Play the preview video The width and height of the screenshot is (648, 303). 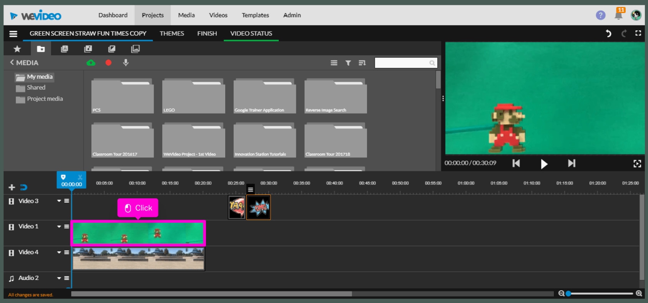(x=544, y=164)
